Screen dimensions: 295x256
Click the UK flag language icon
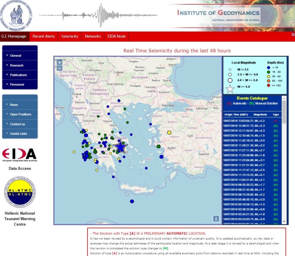click(x=293, y=34)
